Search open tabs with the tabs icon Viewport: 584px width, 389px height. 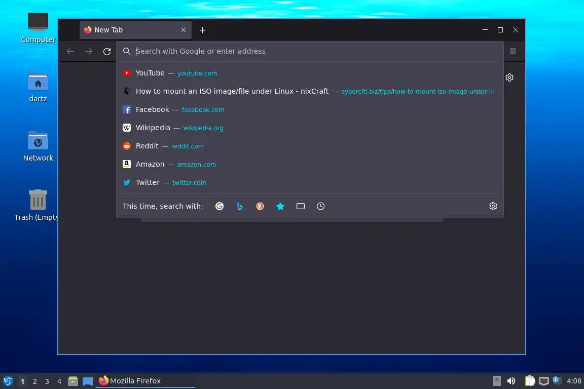coord(301,206)
